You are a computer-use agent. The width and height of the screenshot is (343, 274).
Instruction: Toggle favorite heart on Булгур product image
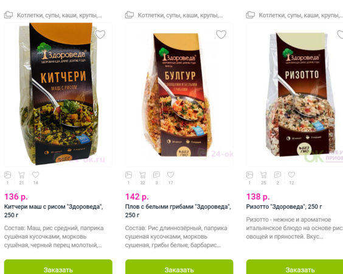click(221, 34)
